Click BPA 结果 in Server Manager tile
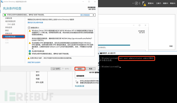 [40, 82]
